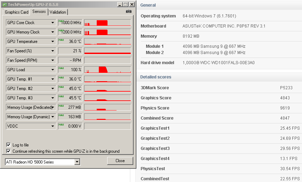Click the camera screenshot icon in GPU-Z
Screen dimensions: 302x182
coord(129,12)
